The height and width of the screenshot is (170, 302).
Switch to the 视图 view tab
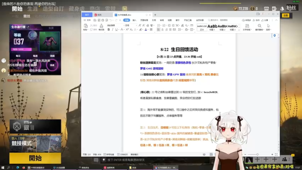[x=169, y=20]
